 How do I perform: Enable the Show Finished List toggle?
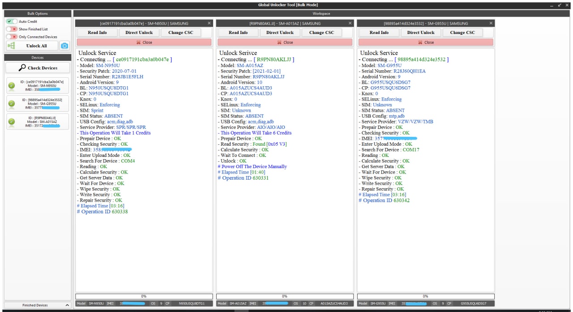[12, 29]
